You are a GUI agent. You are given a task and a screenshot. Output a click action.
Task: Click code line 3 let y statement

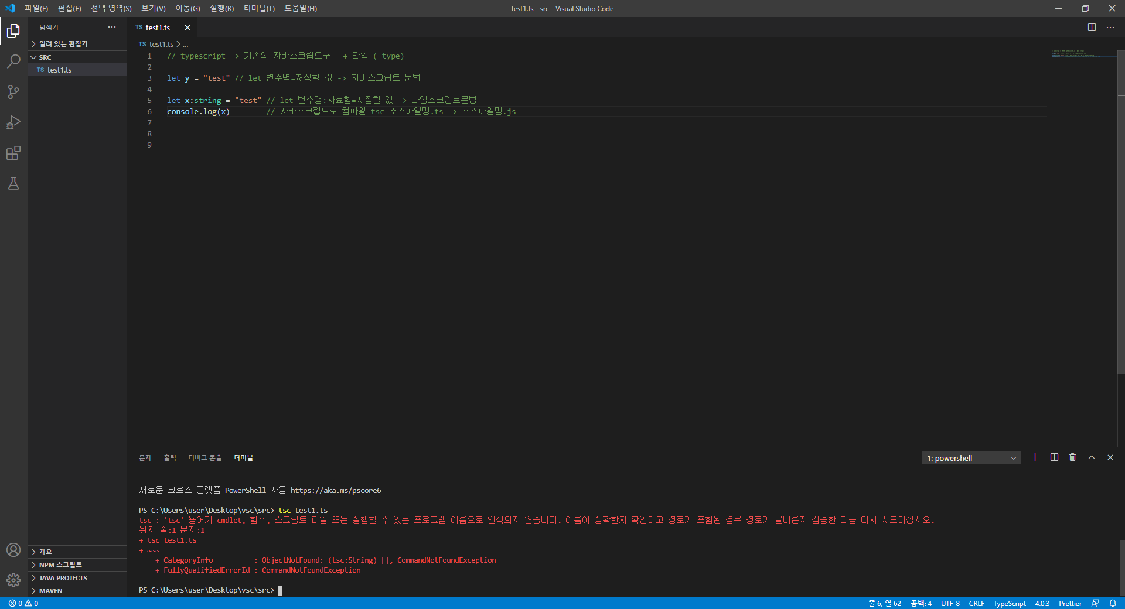click(x=199, y=78)
